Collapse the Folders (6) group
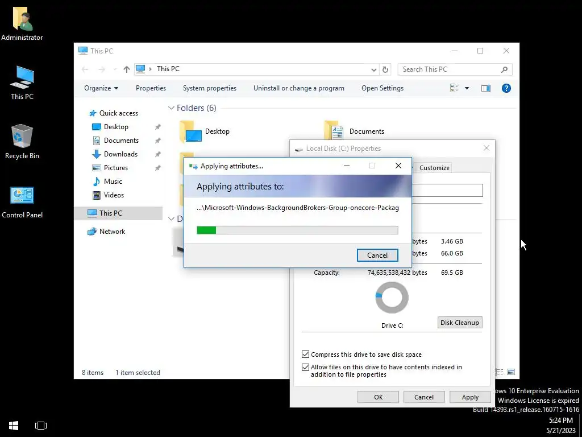This screenshot has height=437, width=582. [171, 108]
